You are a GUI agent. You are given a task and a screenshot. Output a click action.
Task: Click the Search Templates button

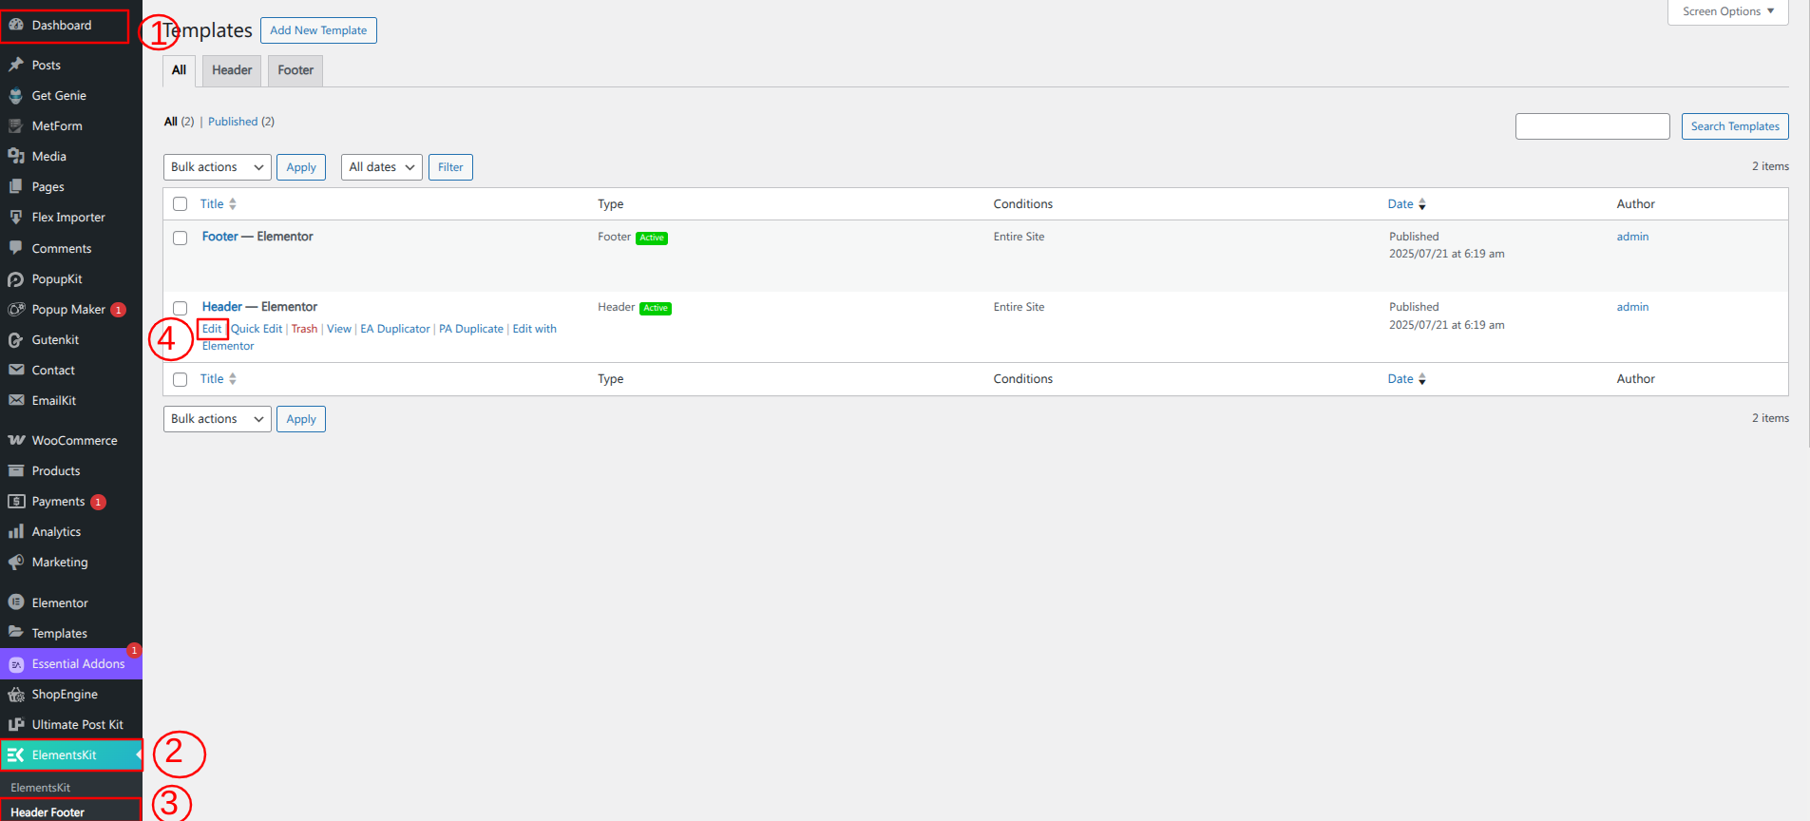(1735, 126)
